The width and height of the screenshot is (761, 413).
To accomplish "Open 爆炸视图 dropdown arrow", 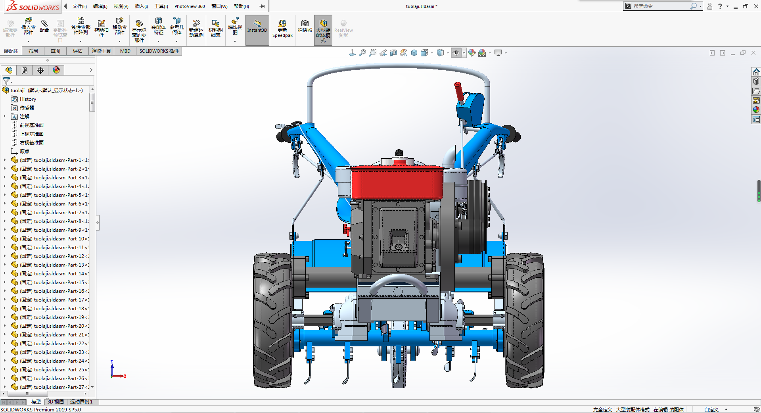I will [x=235, y=41].
